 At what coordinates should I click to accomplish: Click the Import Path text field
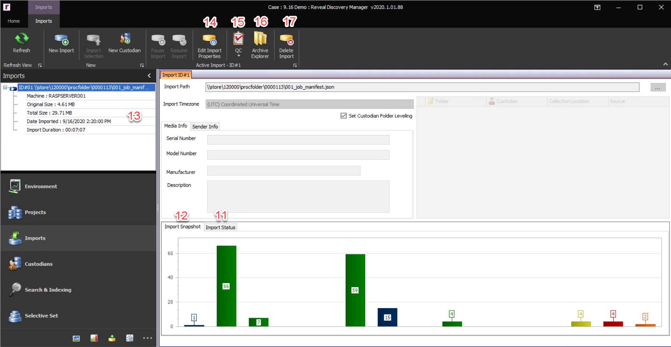coord(422,87)
